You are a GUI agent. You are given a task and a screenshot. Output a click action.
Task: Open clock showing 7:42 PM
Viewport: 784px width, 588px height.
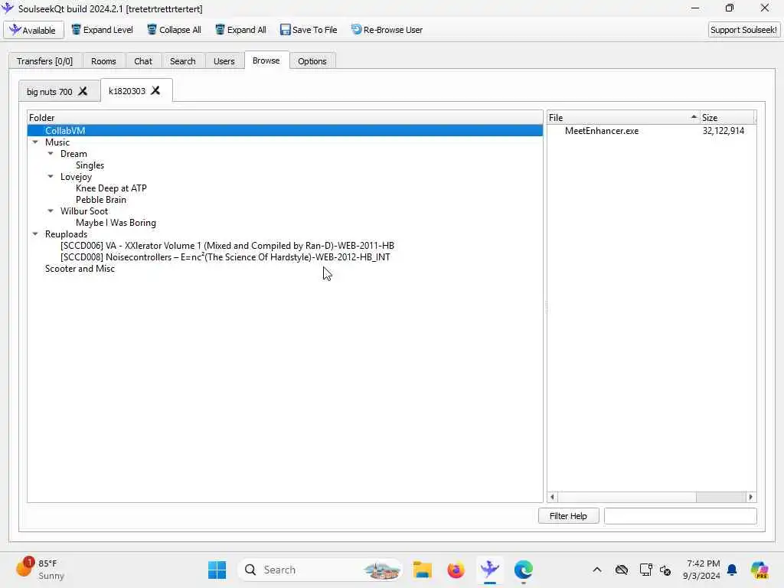[703, 570]
